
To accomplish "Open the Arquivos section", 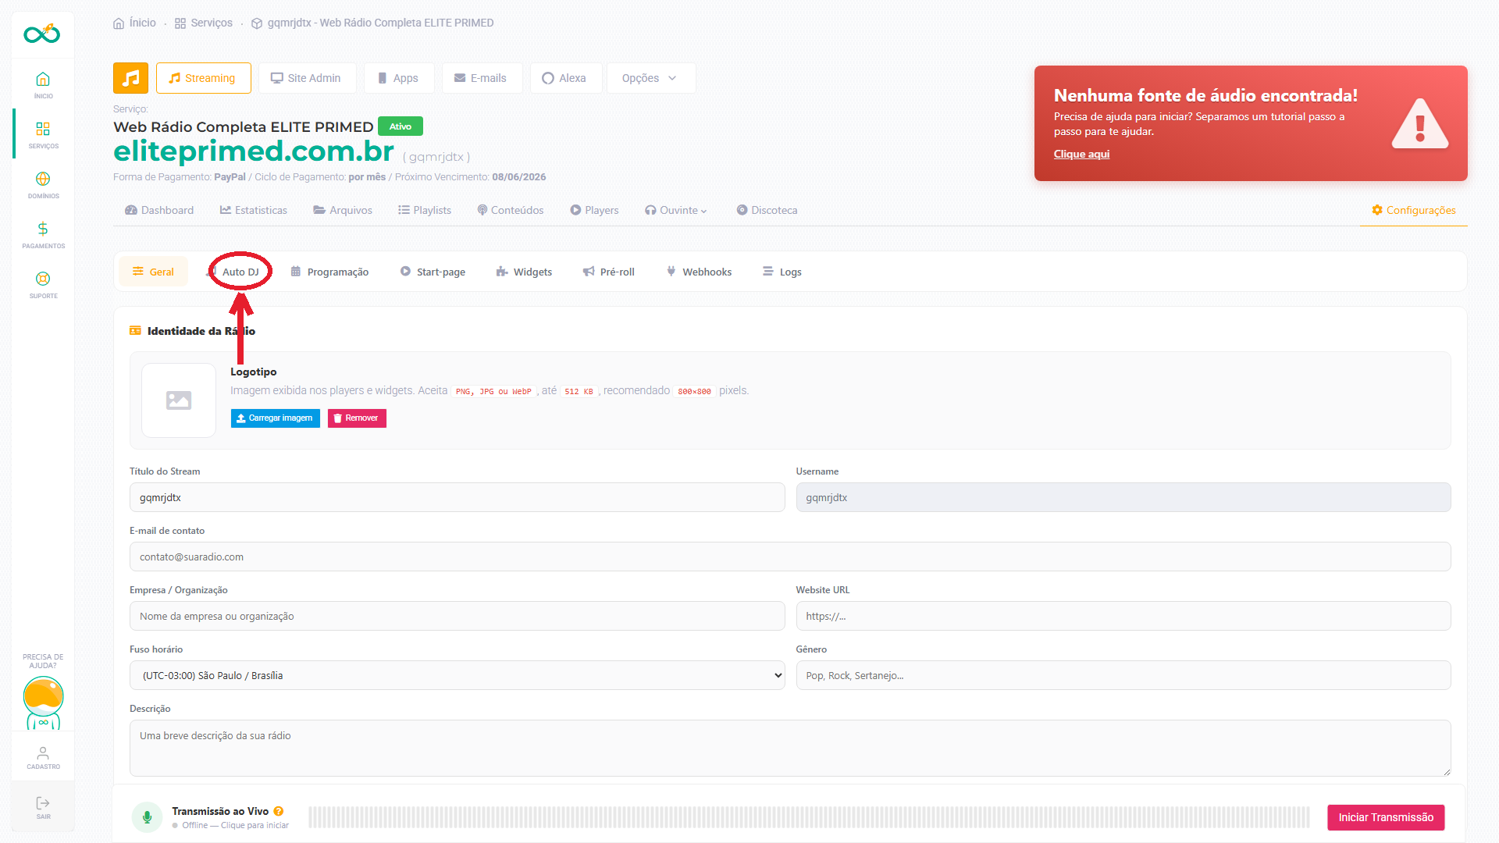I will pyautogui.click(x=343, y=210).
